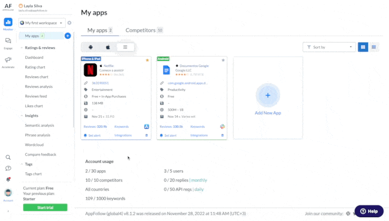Open Phrase analysis in sidebar
The height and width of the screenshot is (221, 389).
click(37, 135)
